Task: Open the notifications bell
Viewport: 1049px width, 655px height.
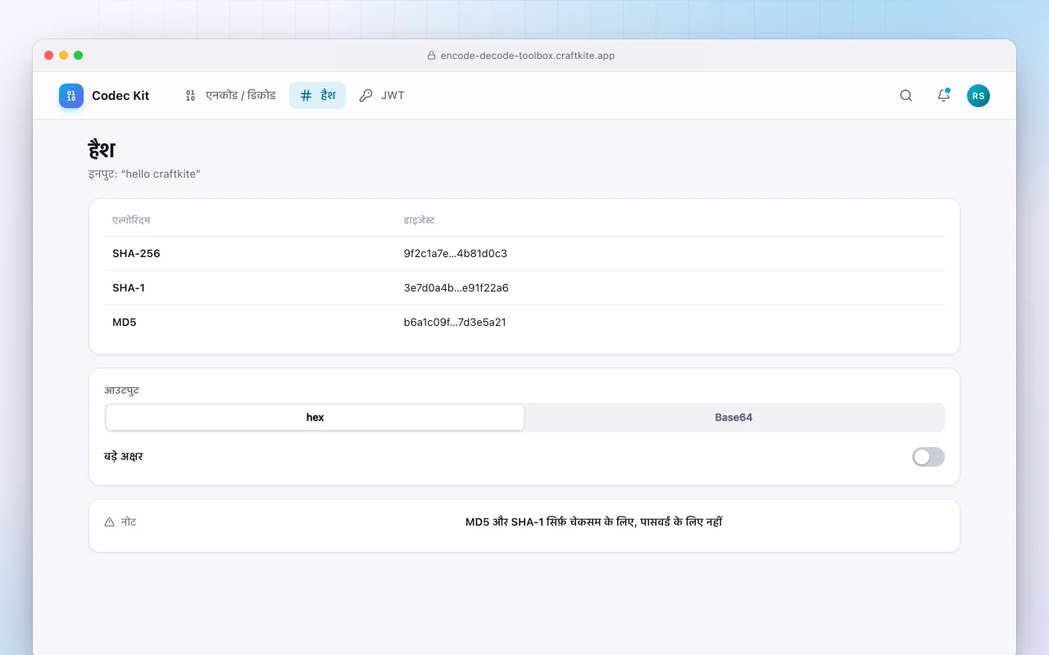Action: (943, 96)
